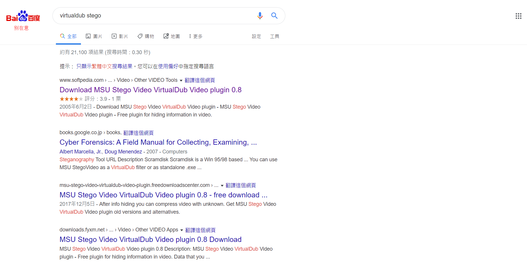Open the 工具 tools menu
The width and height of the screenshot is (527, 262).
pyautogui.click(x=274, y=36)
